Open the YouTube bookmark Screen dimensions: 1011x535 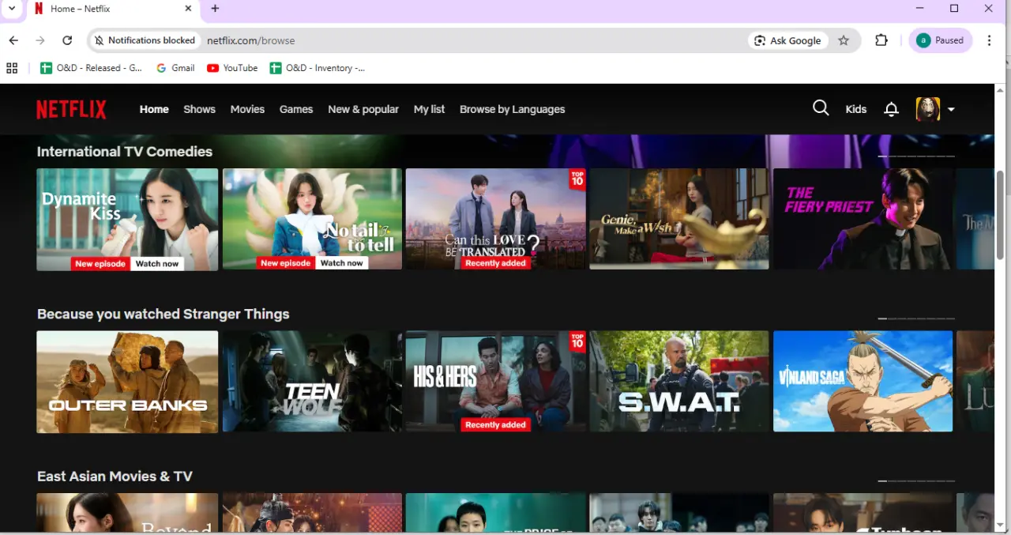tap(232, 68)
